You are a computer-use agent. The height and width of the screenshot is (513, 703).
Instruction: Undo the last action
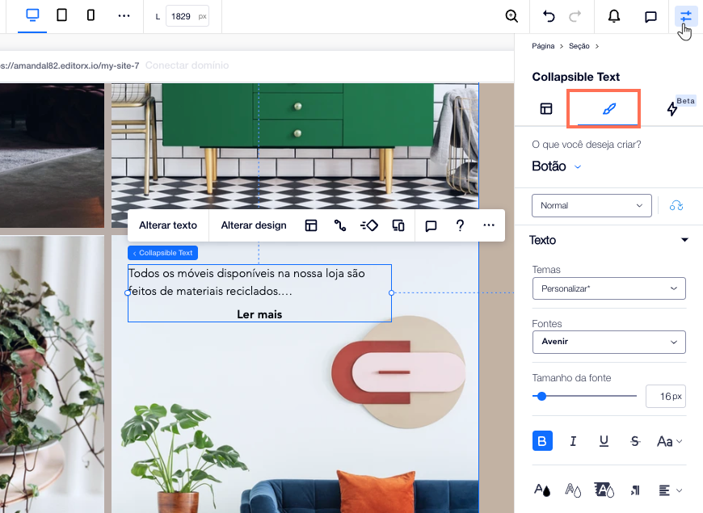click(x=549, y=16)
